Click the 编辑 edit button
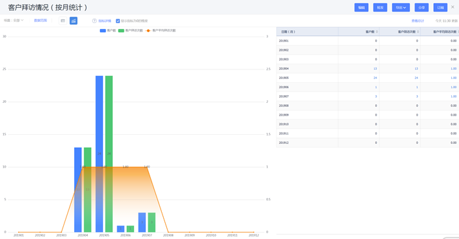Viewport: 459px width, 239px height. [361, 8]
